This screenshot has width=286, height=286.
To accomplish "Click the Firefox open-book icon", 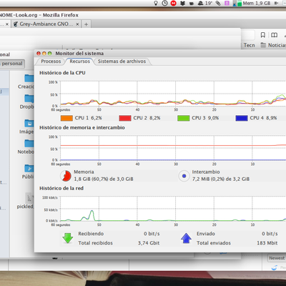I will [274, 35].
